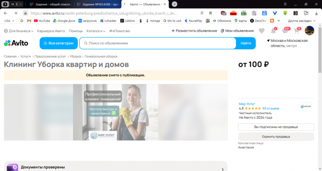This screenshot has width=322, height=171.
Task: Switch to Задания - общий список tab
Action: click(50, 4)
